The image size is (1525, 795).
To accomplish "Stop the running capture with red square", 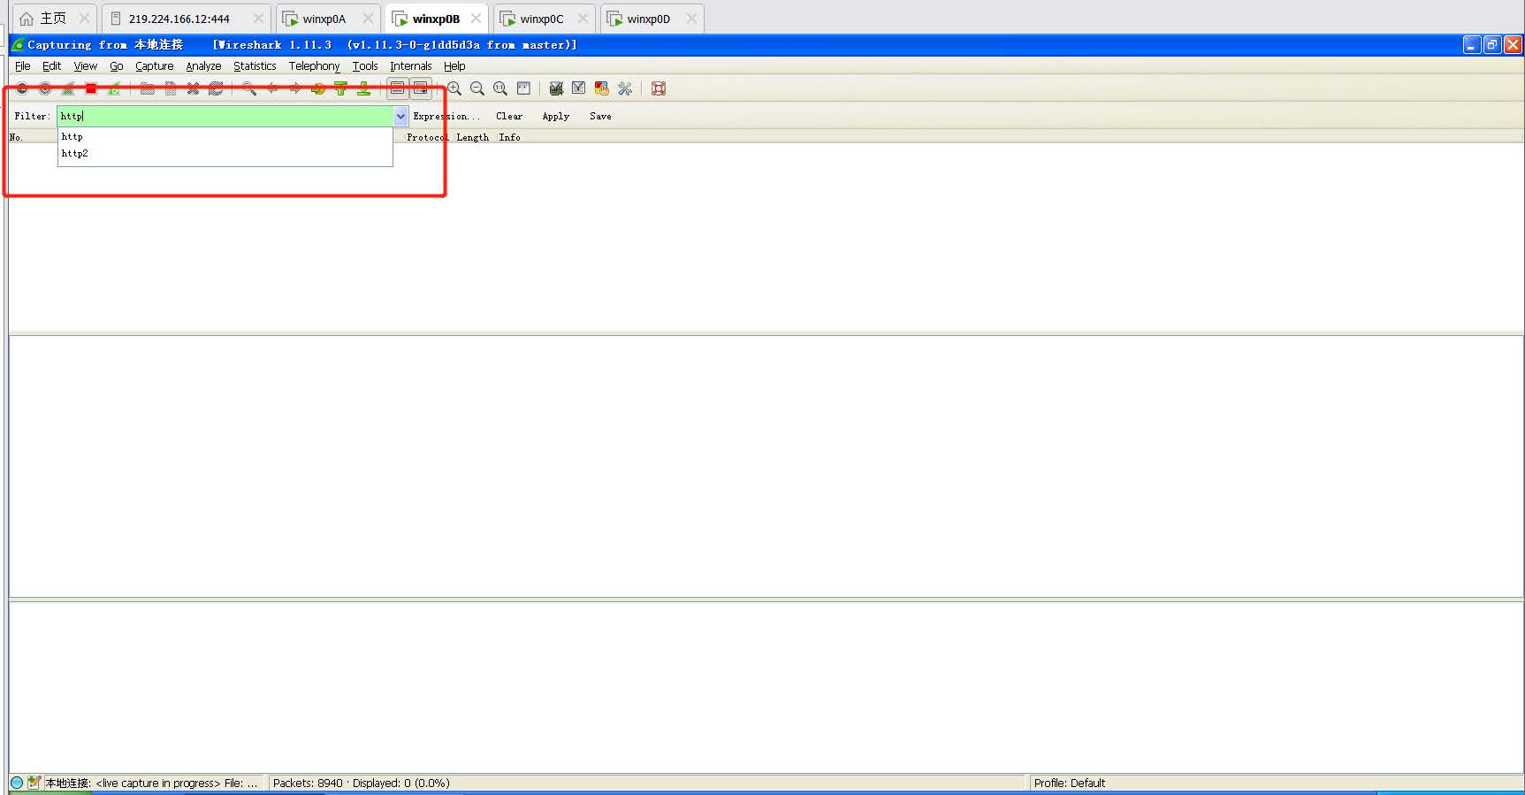I will tap(91, 88).
